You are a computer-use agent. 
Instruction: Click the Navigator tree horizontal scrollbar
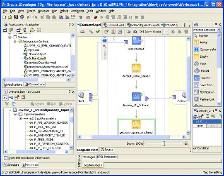(x=22, y=80)
